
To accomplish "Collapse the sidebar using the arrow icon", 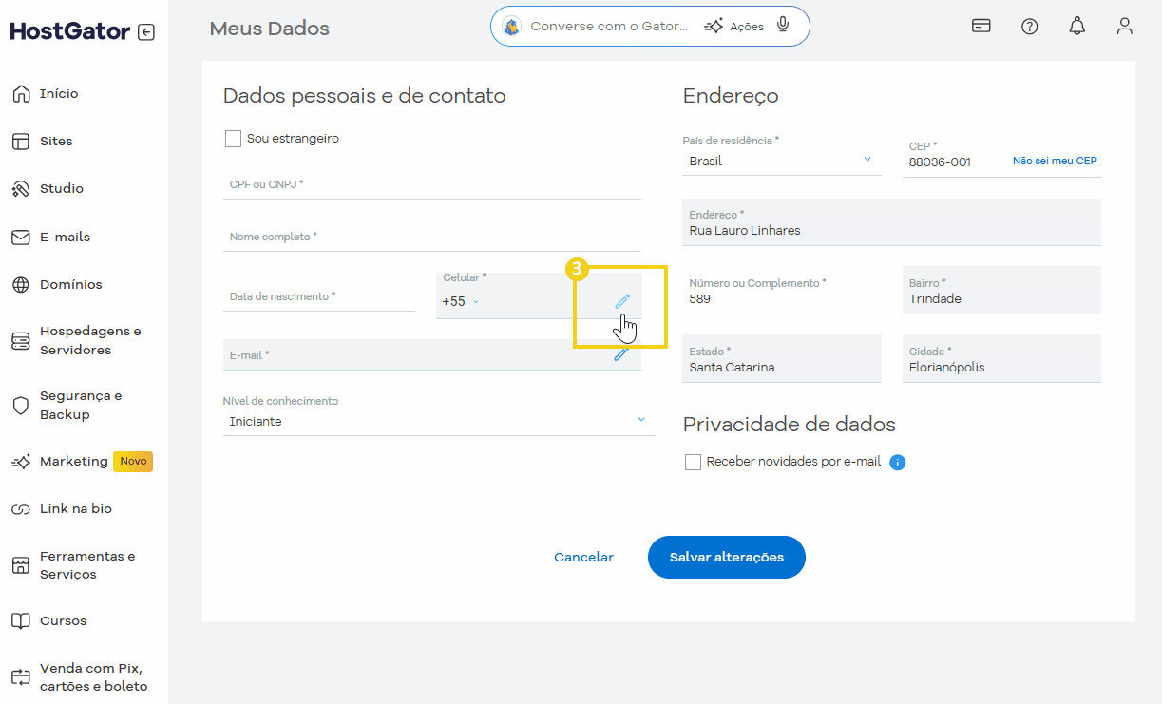I will [x=145, y=32].
